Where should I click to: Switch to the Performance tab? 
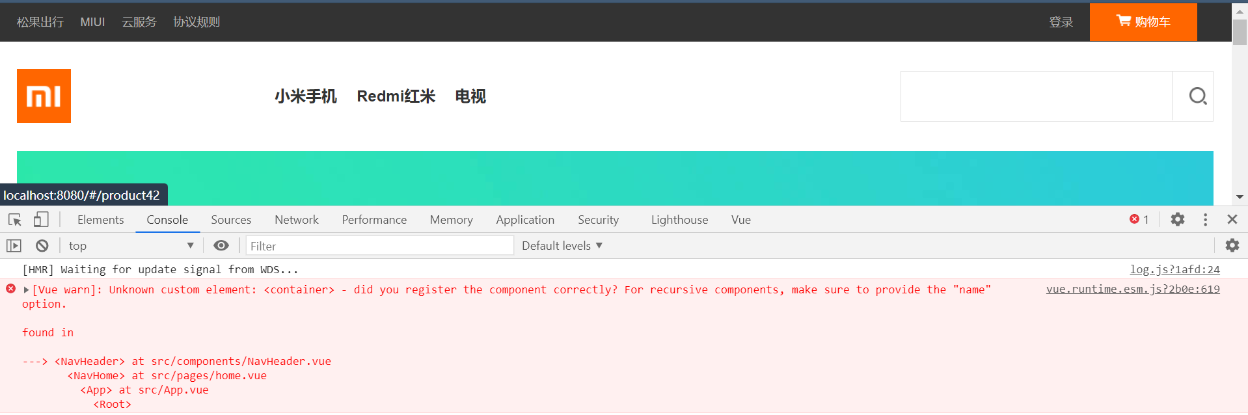coord(374,220)
